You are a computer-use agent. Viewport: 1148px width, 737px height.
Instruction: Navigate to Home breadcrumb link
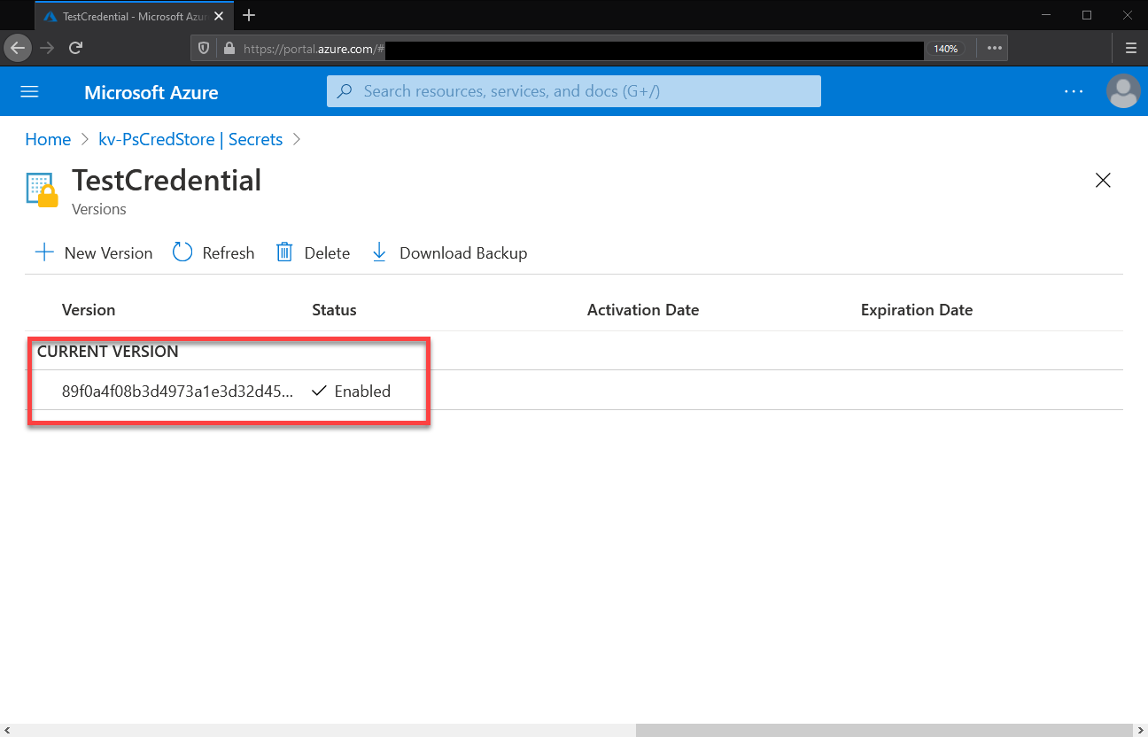[x=48, y=139]
